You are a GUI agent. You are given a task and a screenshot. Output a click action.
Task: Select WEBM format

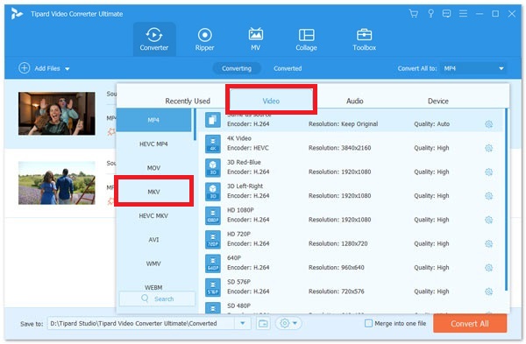(154, 287)
